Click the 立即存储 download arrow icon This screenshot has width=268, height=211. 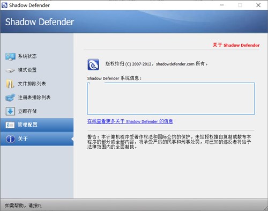click(10, 111)
